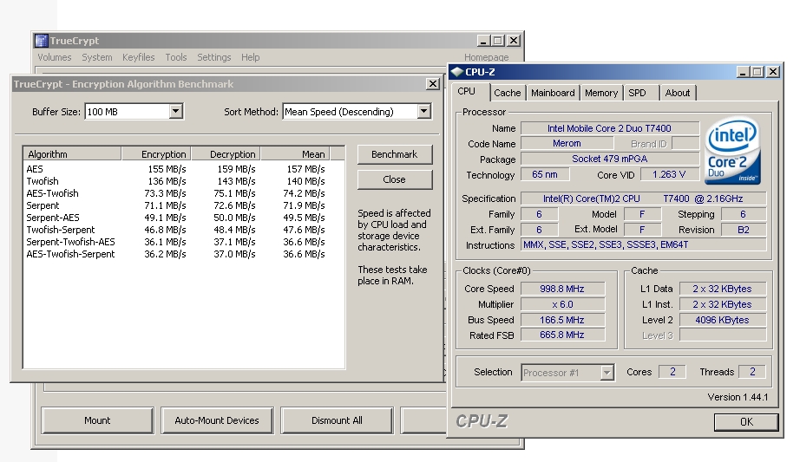This screenshot has height=462, width=800.
Task: Click the processor Name field value
Action: click(x=610, y=128)
